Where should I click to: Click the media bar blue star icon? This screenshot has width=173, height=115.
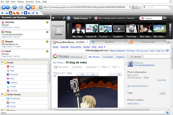click(x=68, y=18)
